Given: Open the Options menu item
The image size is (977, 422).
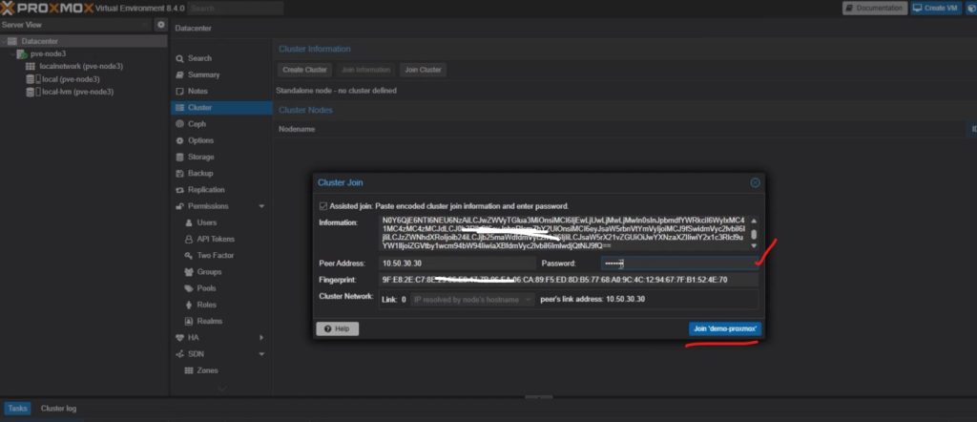Looking at the screenshot, I should 200,140.
